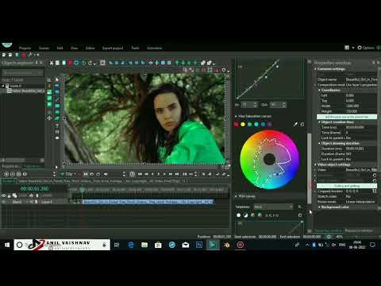This screenshot has width=381, height=286.
Task: Open the Resources window tab
Action: coord(359,230)
